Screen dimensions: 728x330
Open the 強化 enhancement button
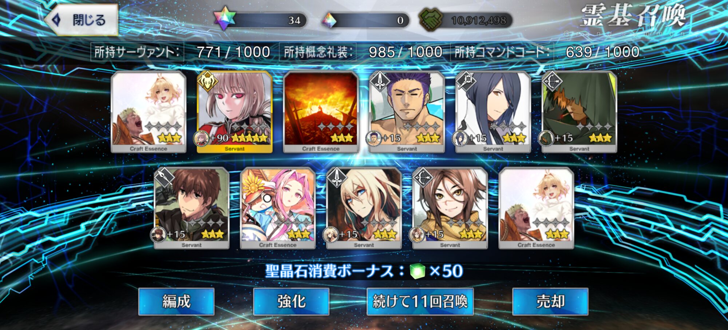[x=291, y=301]
